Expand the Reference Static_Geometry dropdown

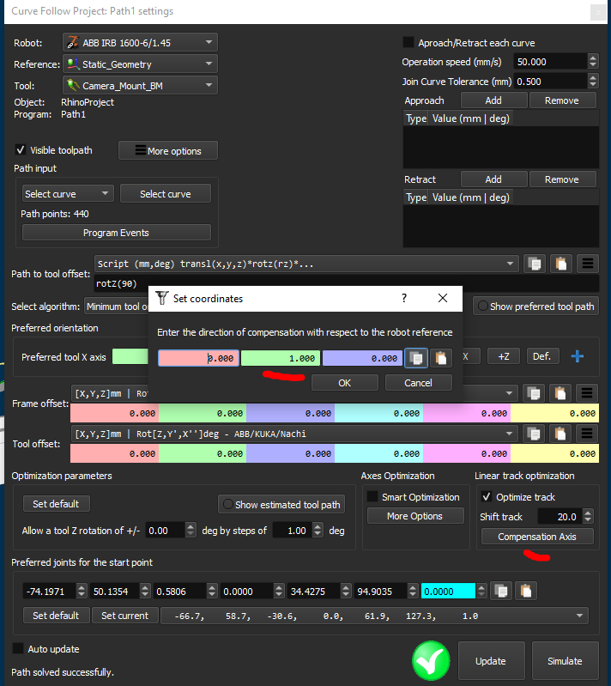pos(140,64)
